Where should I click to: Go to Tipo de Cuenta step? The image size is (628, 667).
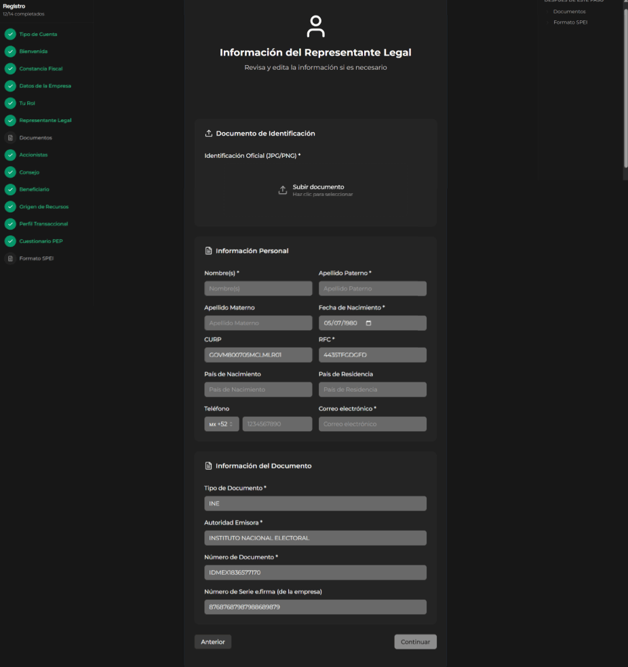tap(38, 34)
